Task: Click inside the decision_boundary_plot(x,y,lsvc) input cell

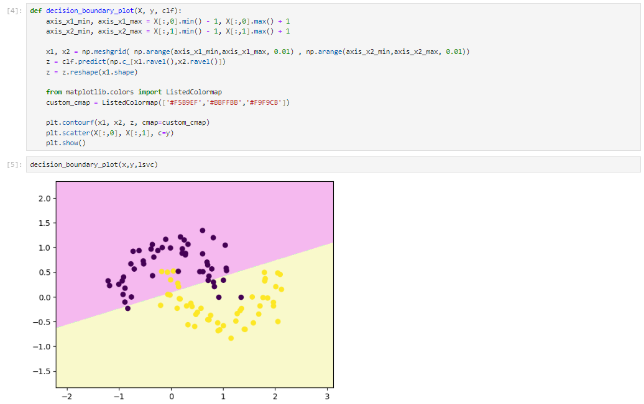Action: click(x=333, y=164)
